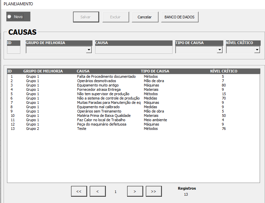Open the Nível Crítico dropdown arrow
Screen dimensions: 265x203
coord(257,50)
